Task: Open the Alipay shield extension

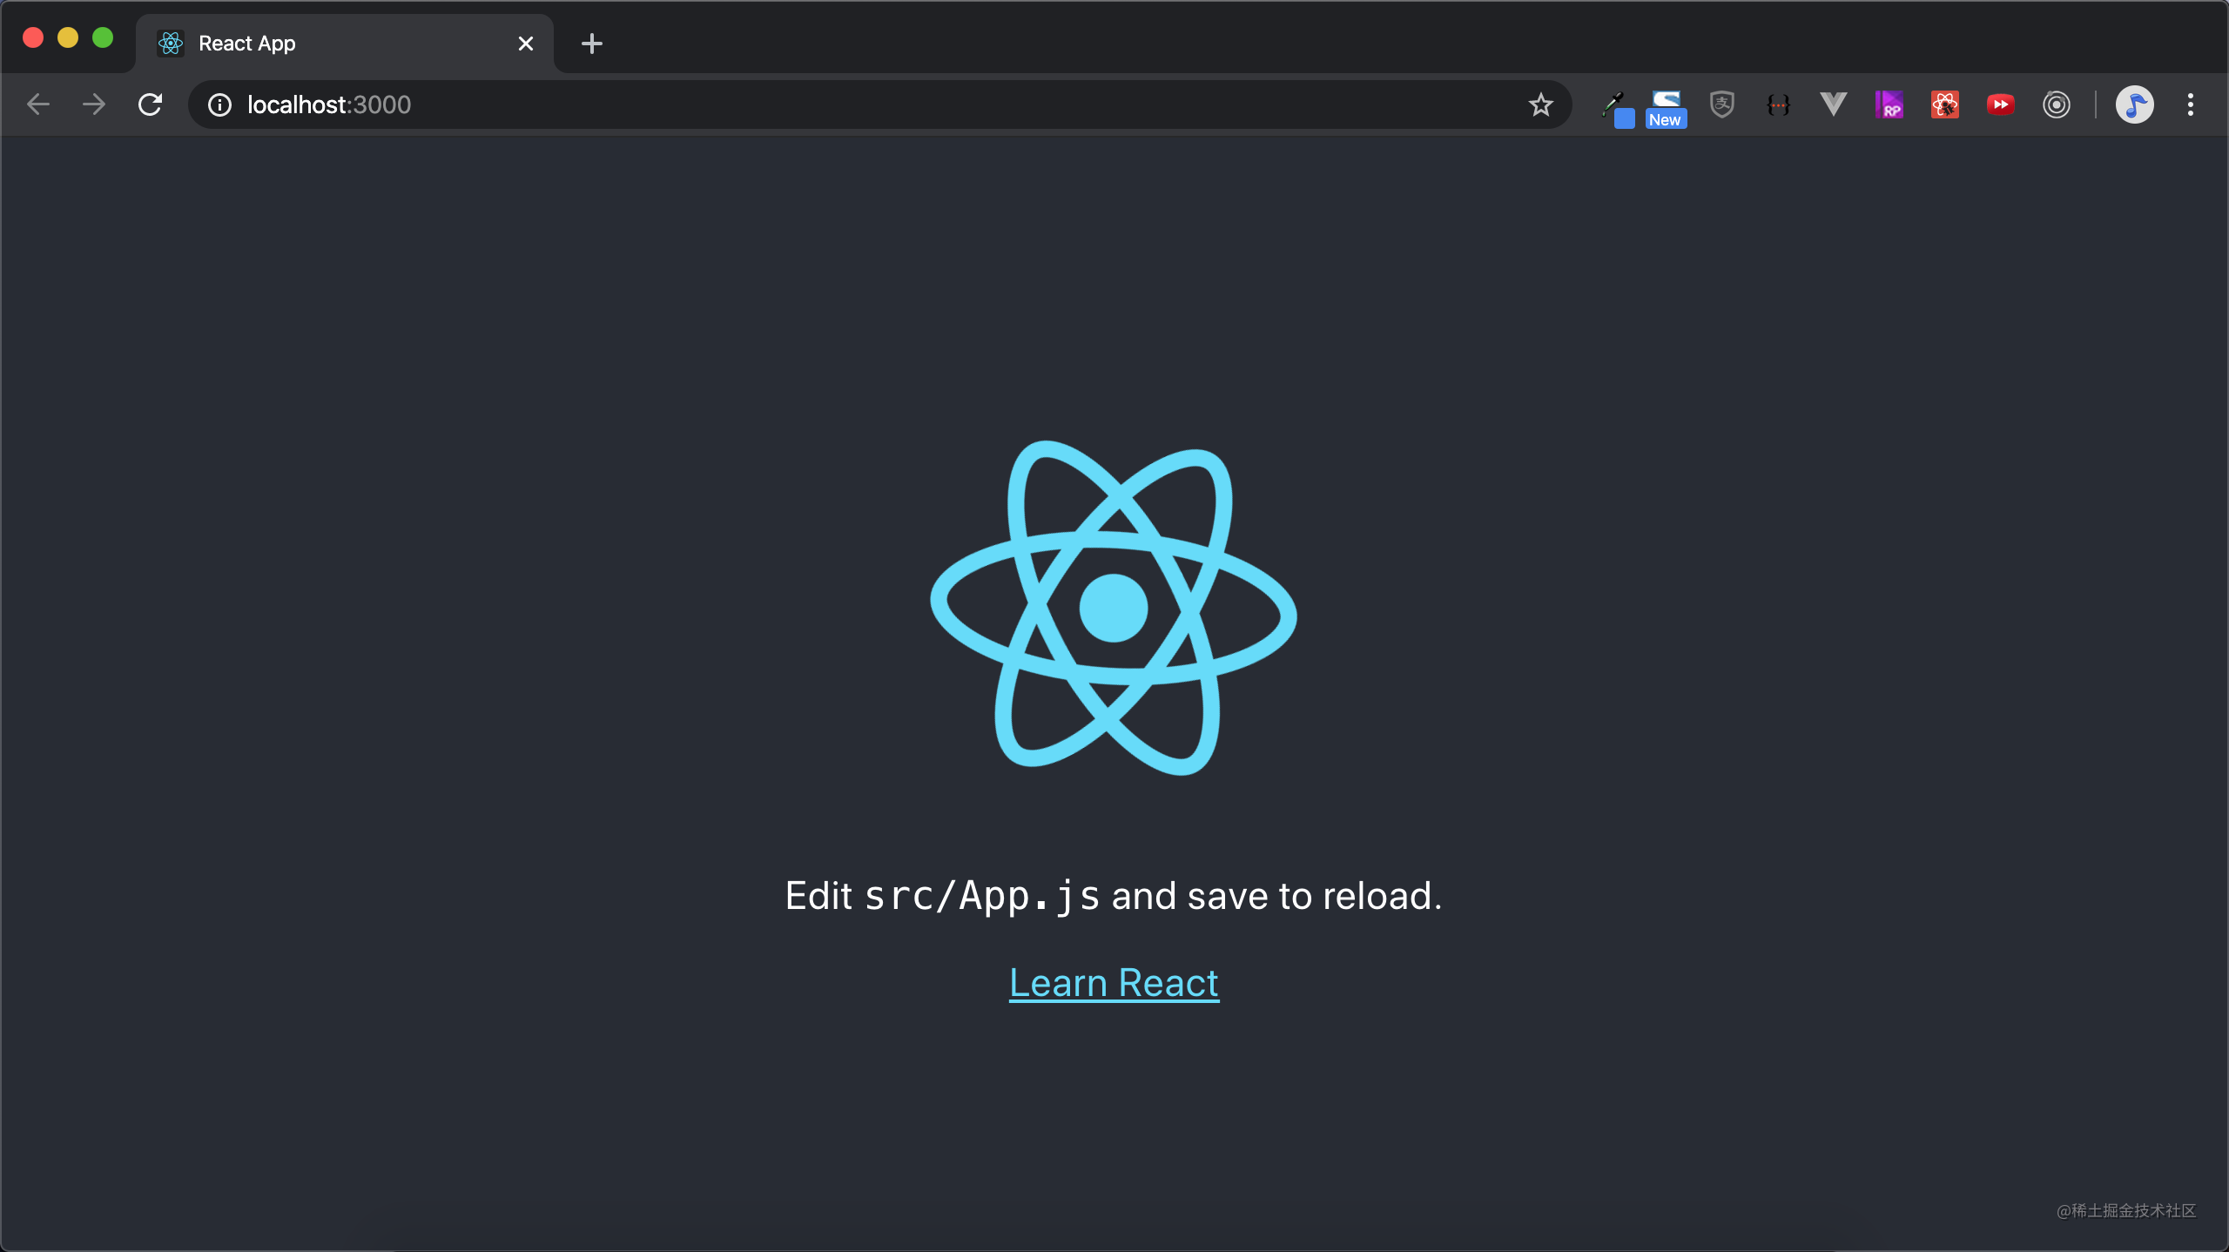Action: [x=1722, y=104]
